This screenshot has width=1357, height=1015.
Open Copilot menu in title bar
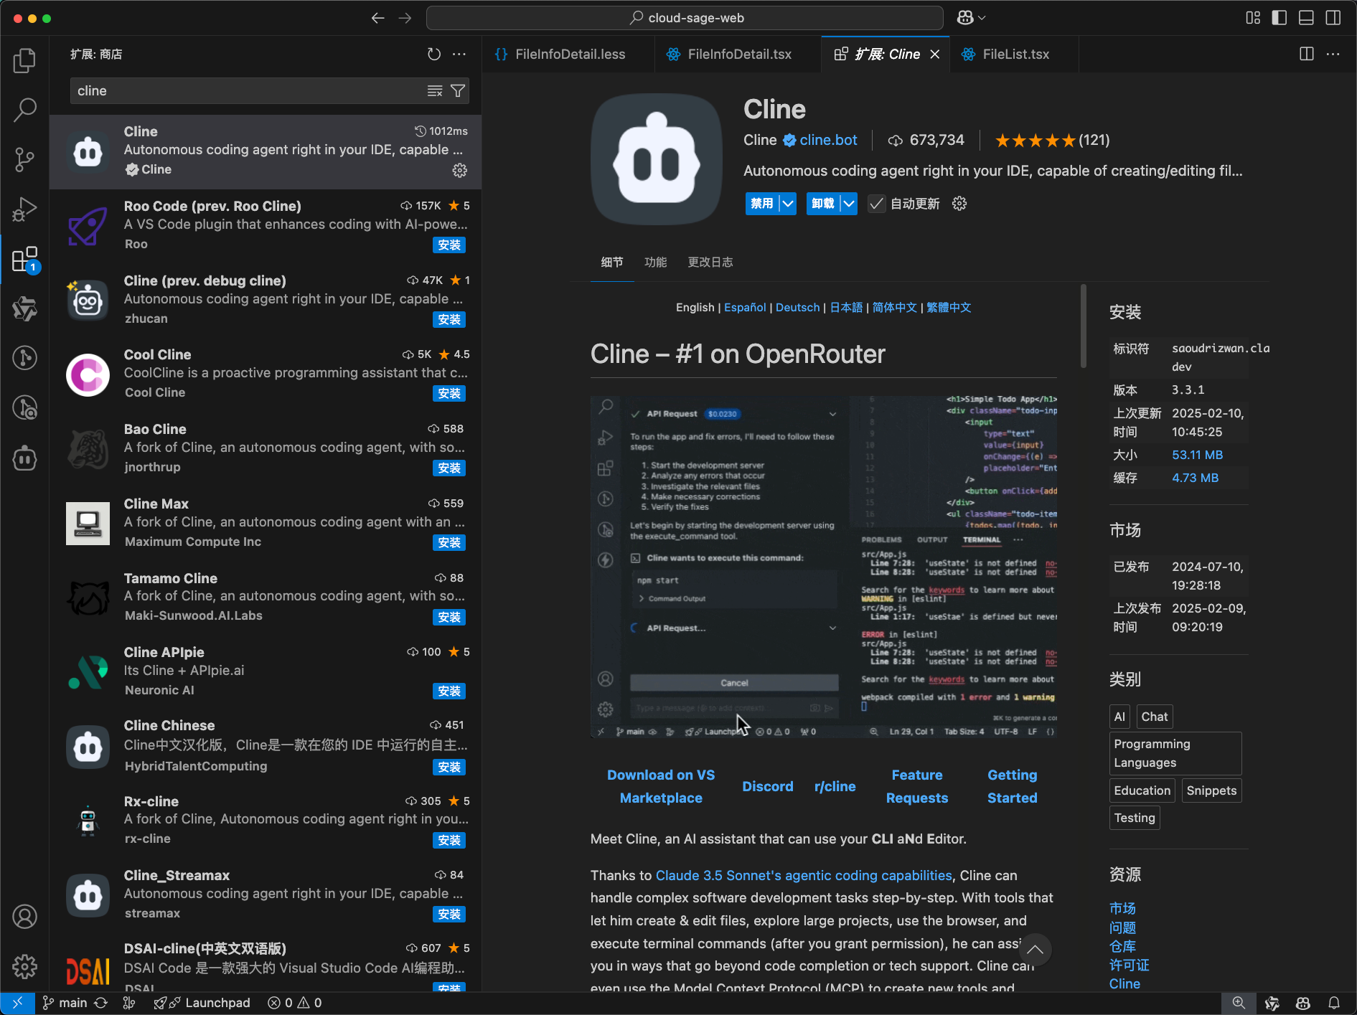972,18
